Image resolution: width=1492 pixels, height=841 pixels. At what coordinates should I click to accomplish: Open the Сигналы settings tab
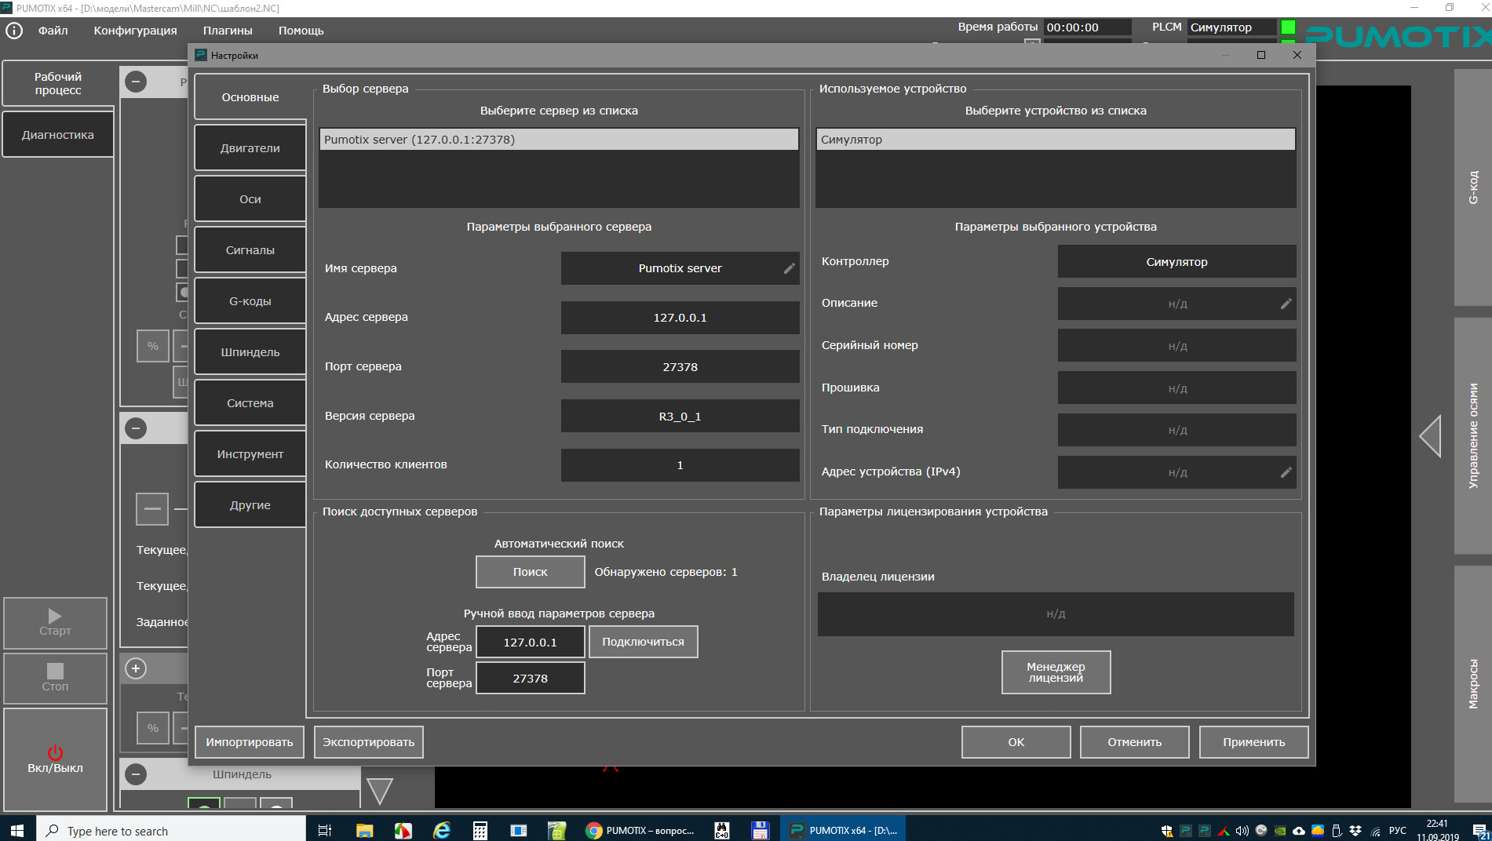[x=250, y=250]
